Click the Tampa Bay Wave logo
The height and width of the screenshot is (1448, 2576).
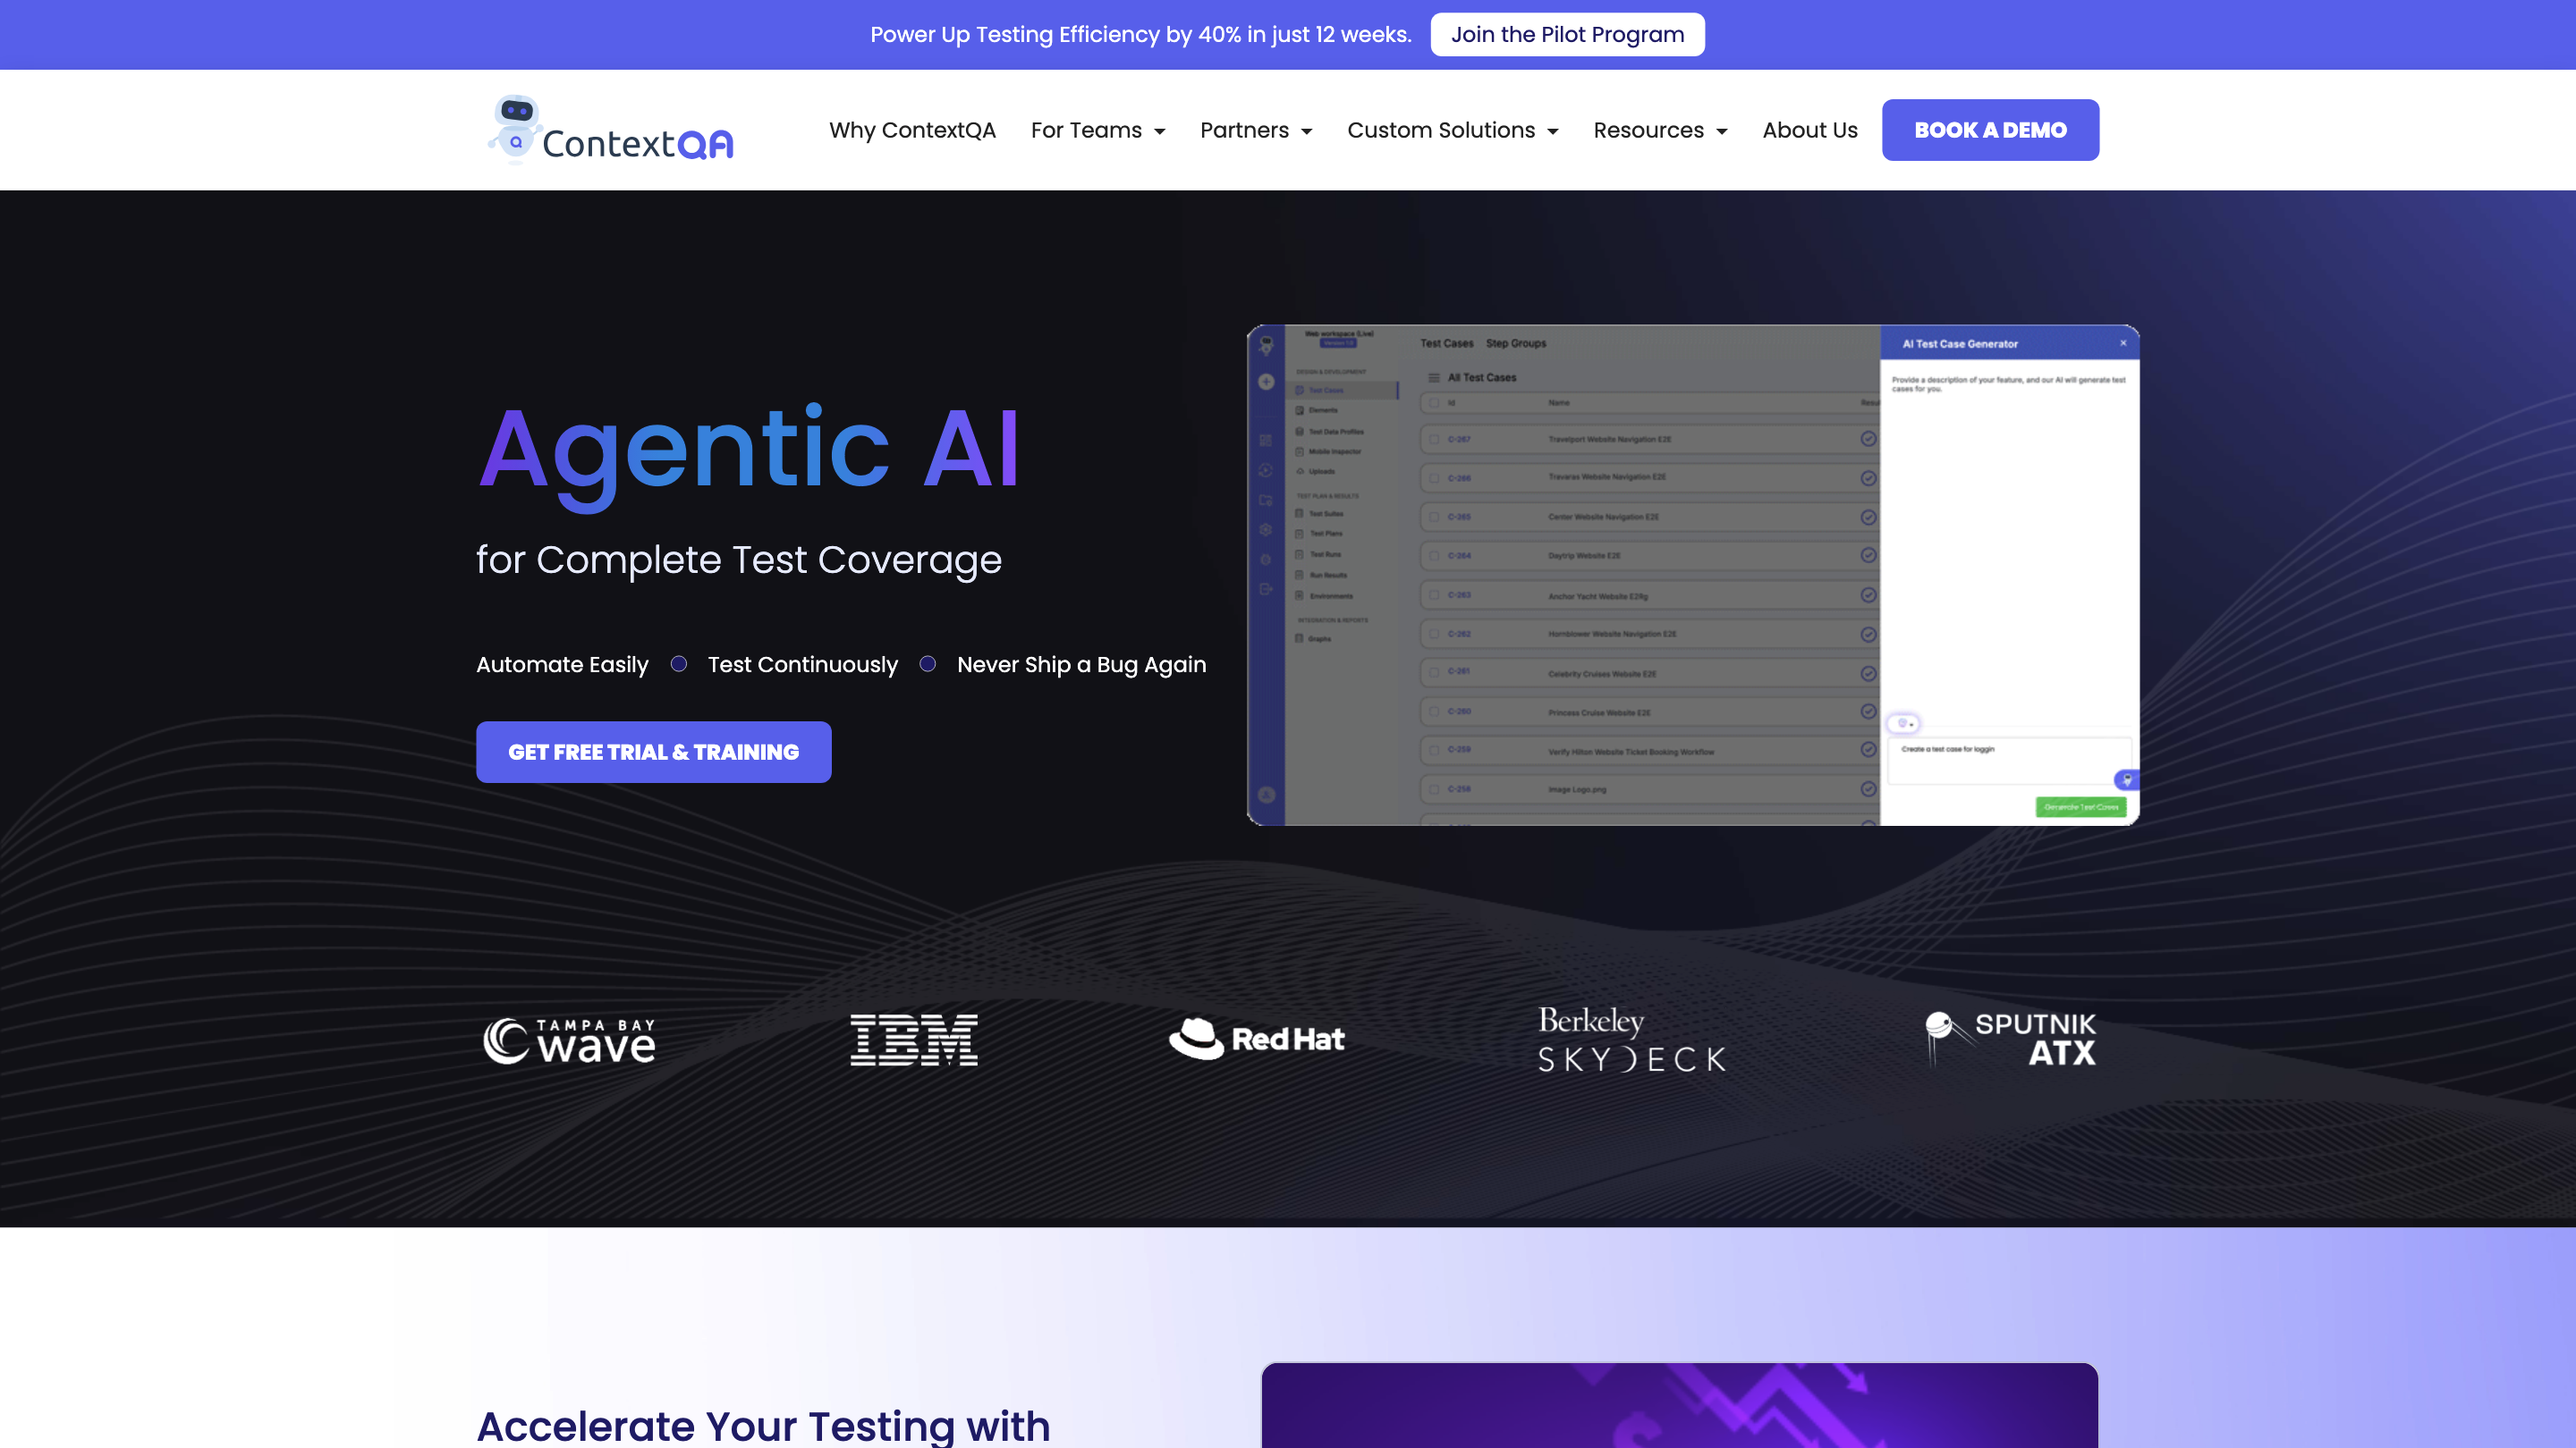click(569, 1040)
